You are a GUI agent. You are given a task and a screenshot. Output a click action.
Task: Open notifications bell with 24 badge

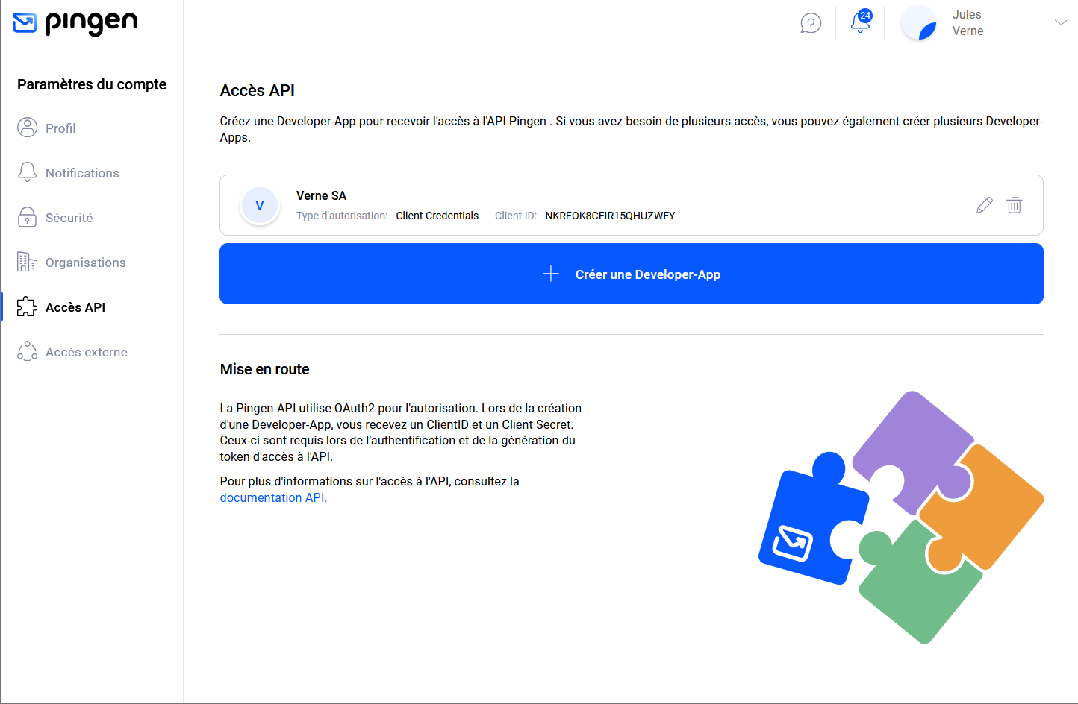[860, 22]
